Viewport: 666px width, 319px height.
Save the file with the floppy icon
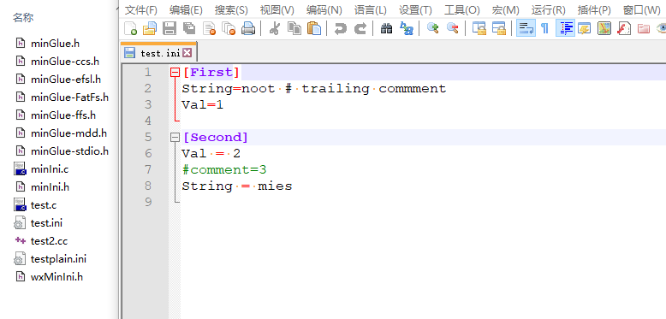(x=169, y=28)
